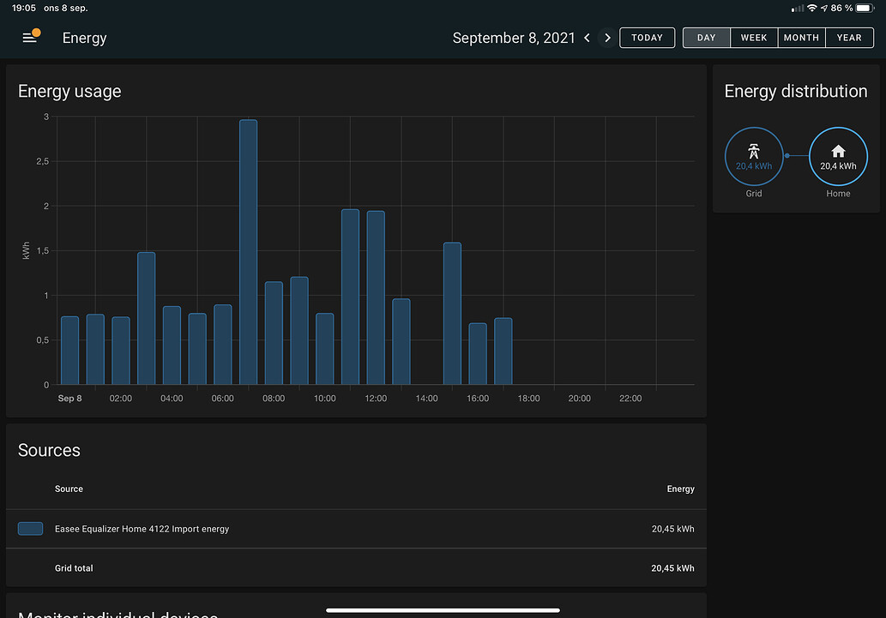
Task: Click the Easee Equalizer "20,45 kWh" value
Action: pos(672,529)
